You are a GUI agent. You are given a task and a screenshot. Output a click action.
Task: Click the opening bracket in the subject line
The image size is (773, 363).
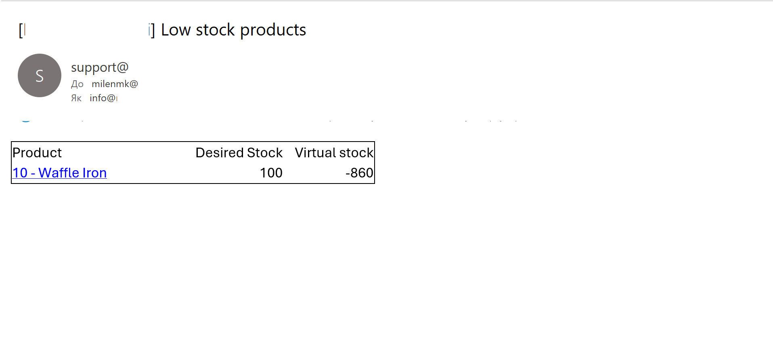(x=21, y=29)
